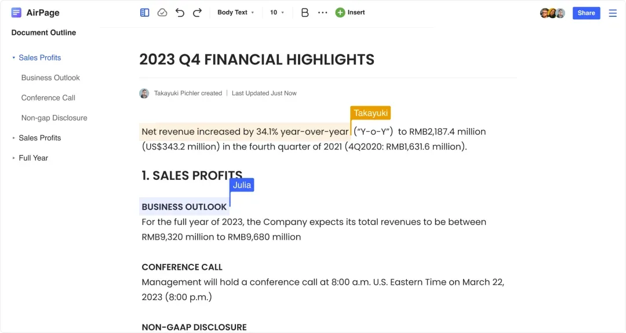Expand the Full Year outline section
626x333 pixels.
pos(14,158)
